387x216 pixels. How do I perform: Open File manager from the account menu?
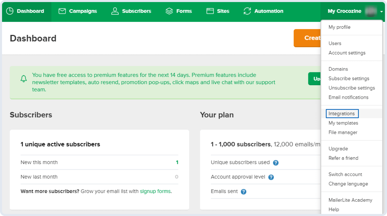343,132
